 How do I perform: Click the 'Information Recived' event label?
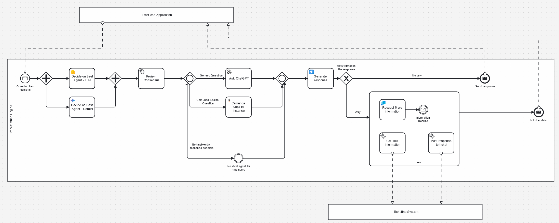tap(423, 119)
